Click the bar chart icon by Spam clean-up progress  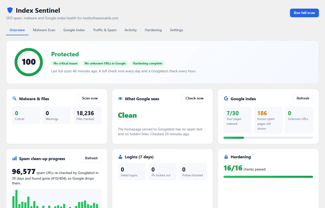tap(14, 159)
